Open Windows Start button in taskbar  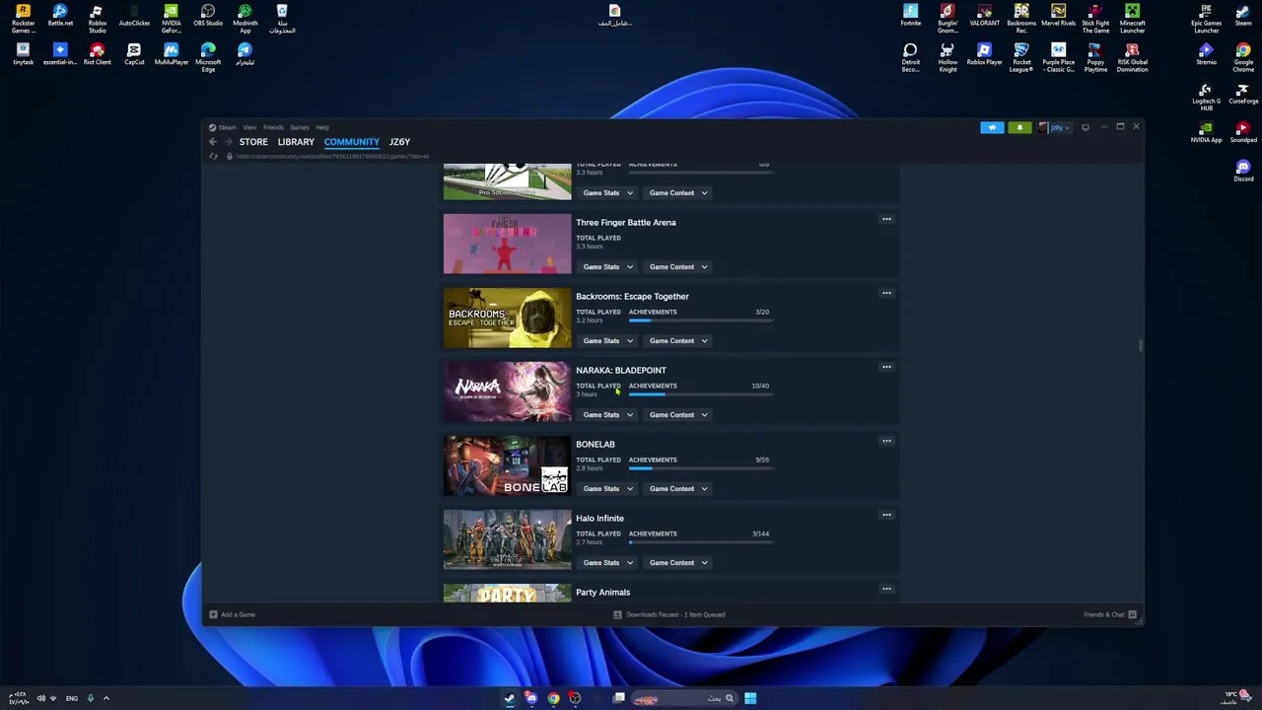[750, 698]
